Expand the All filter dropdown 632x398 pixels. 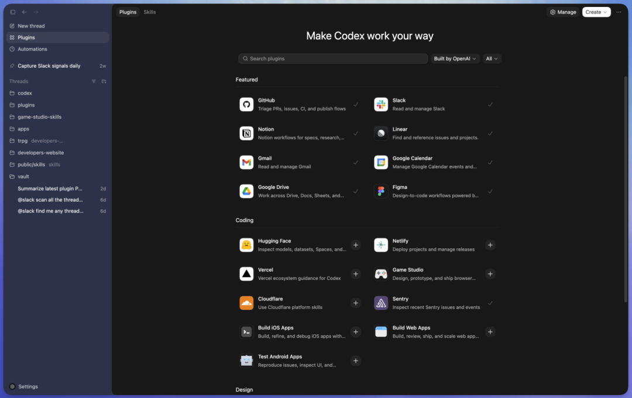492,59
